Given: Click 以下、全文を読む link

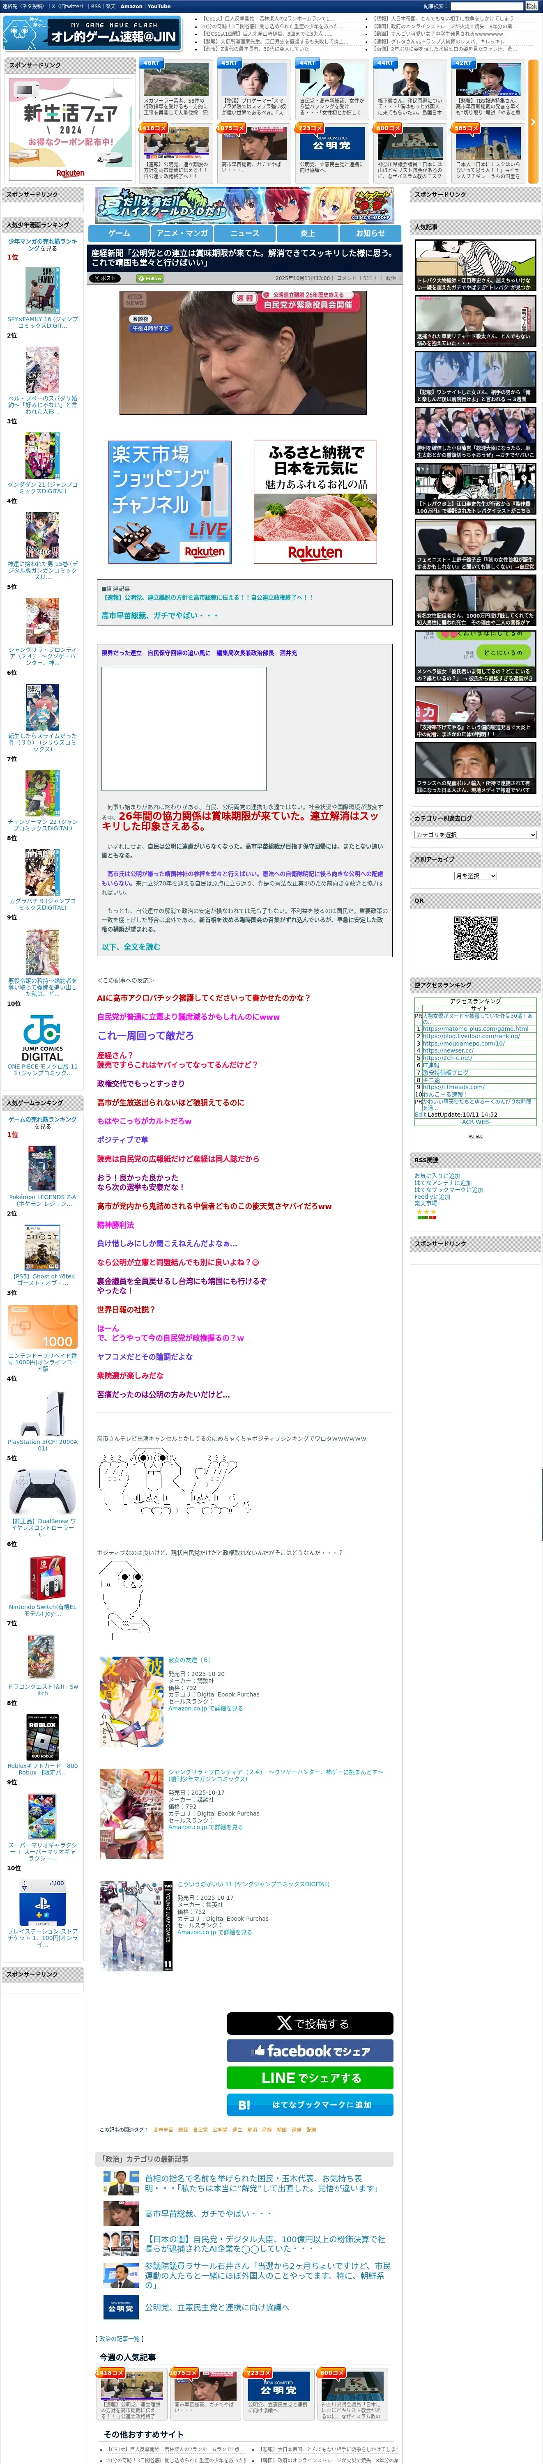Looking at the screenshot, I should pos(131,947).
